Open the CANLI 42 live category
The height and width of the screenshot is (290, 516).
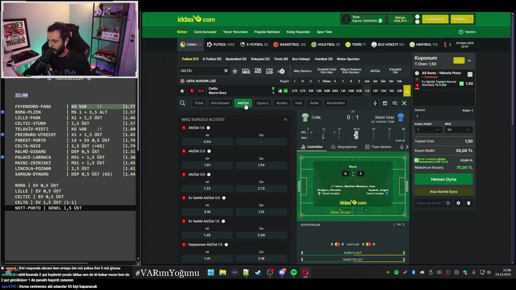pyautogui.click(x=191, y=44)
